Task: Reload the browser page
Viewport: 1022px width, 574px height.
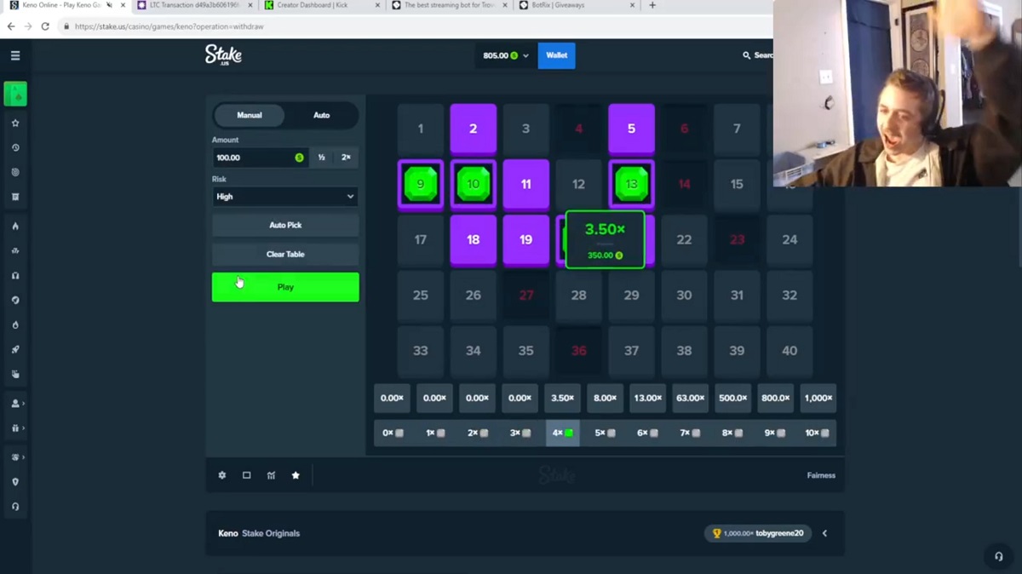Action: pos(45,26)
